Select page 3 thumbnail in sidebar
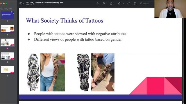Image resolution: width=186 pixels, height=104 pixels. (x=7, y=42)
